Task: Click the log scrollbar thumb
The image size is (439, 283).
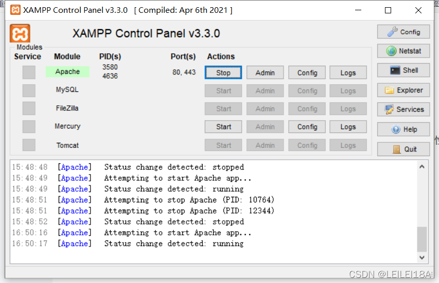Action: pos(422,239)
